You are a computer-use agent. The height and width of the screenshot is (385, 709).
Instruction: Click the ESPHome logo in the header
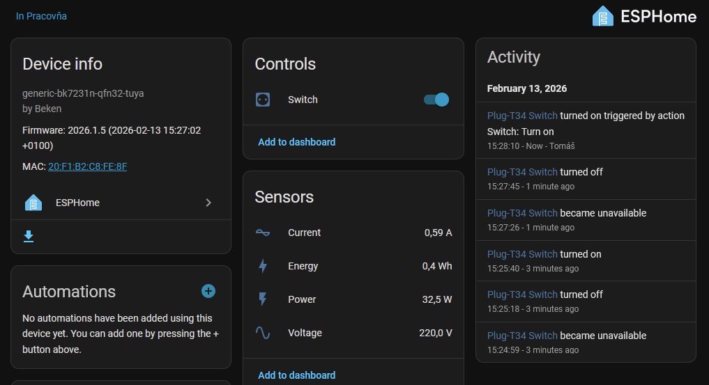coord(644,16)
